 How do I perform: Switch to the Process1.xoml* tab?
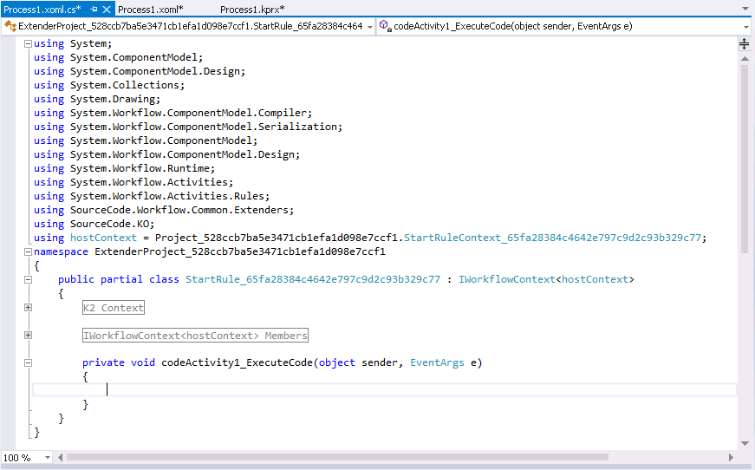(x=151, y=10)
